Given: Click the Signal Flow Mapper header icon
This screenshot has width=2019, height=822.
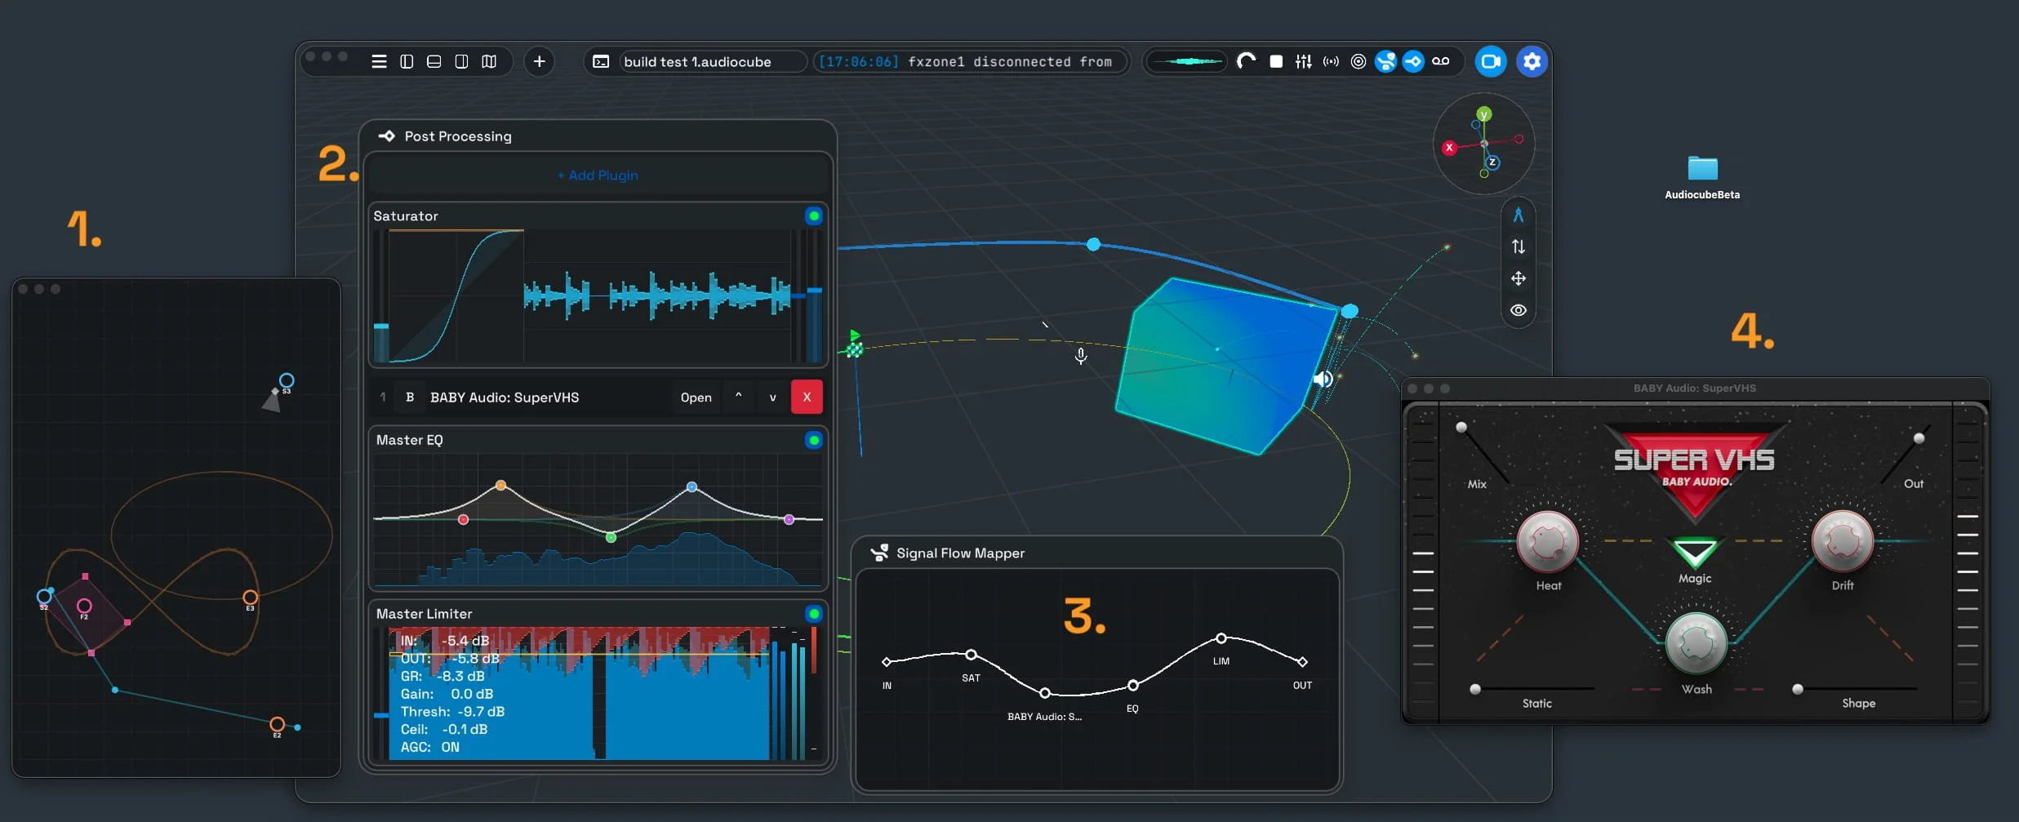Looking at the screenshot, I should (879, 553).
